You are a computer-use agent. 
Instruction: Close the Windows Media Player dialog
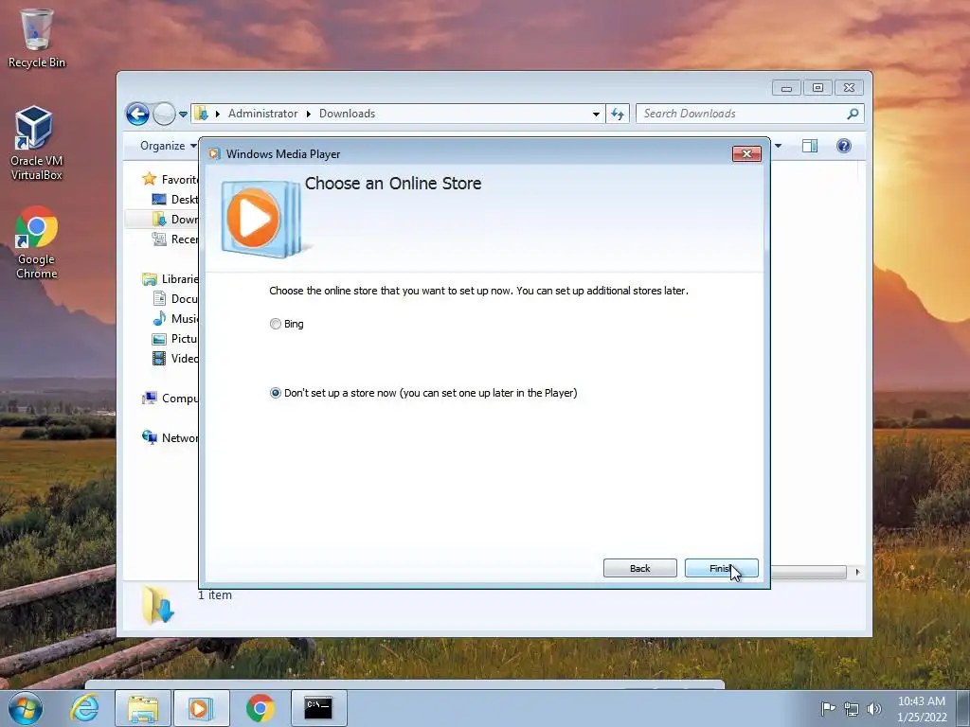click(x=746, y=154)
